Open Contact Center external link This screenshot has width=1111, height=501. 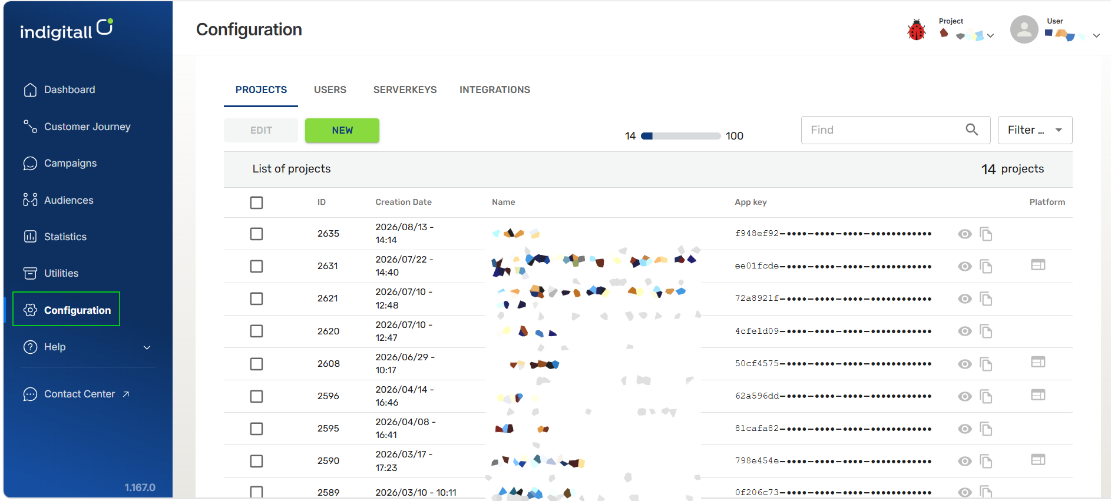(x=76, y=394)
